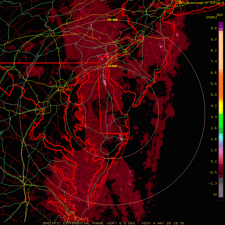Click the 3.4 color scale value

click(214, 117)
